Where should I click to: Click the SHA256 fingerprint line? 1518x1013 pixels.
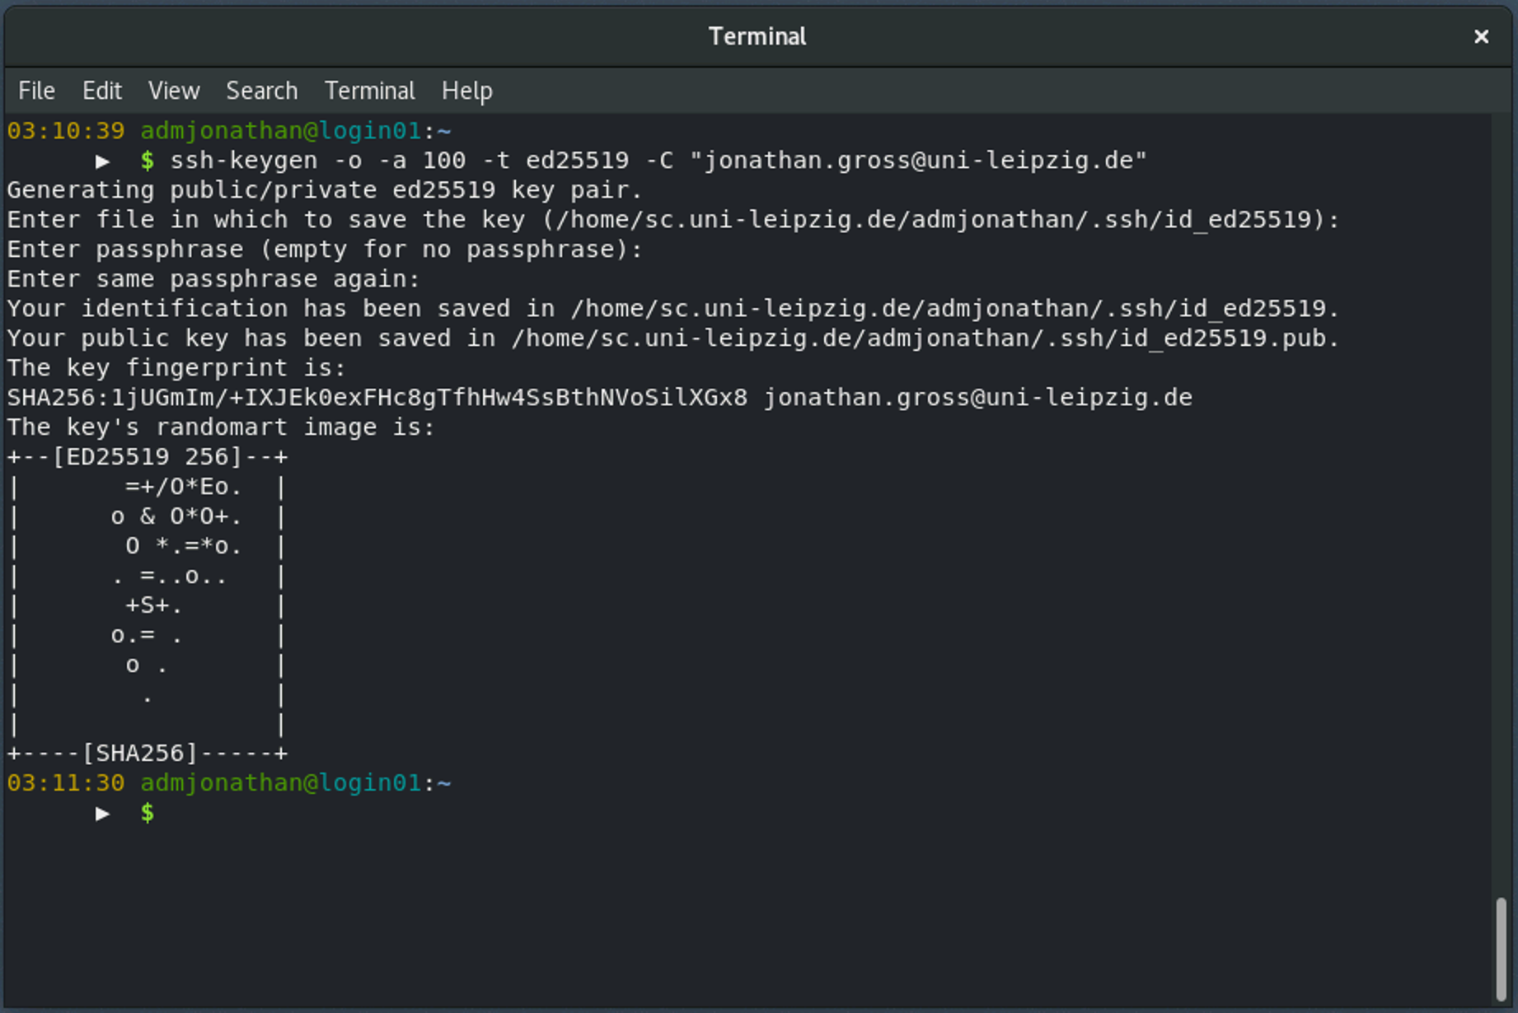(x=599, y=398)
